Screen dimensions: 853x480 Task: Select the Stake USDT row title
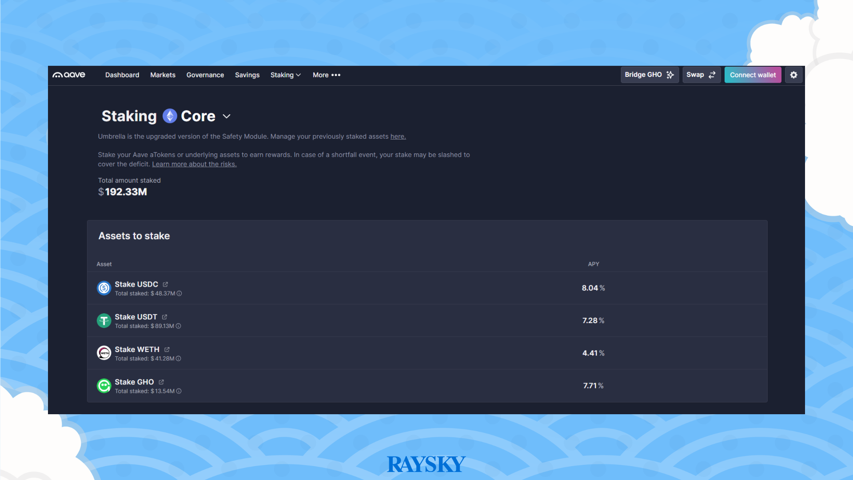point(136,317)
